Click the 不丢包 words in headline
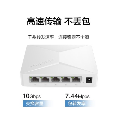 (77, 21)
